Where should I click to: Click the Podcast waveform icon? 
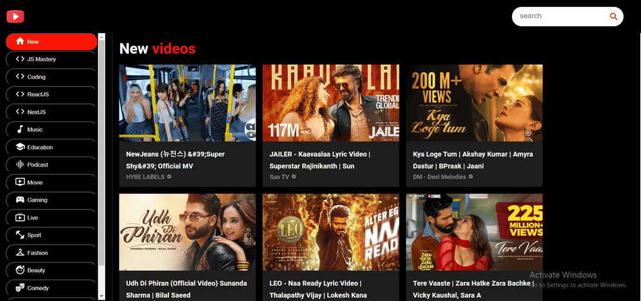pyautogui.click(x=19, y=165)
